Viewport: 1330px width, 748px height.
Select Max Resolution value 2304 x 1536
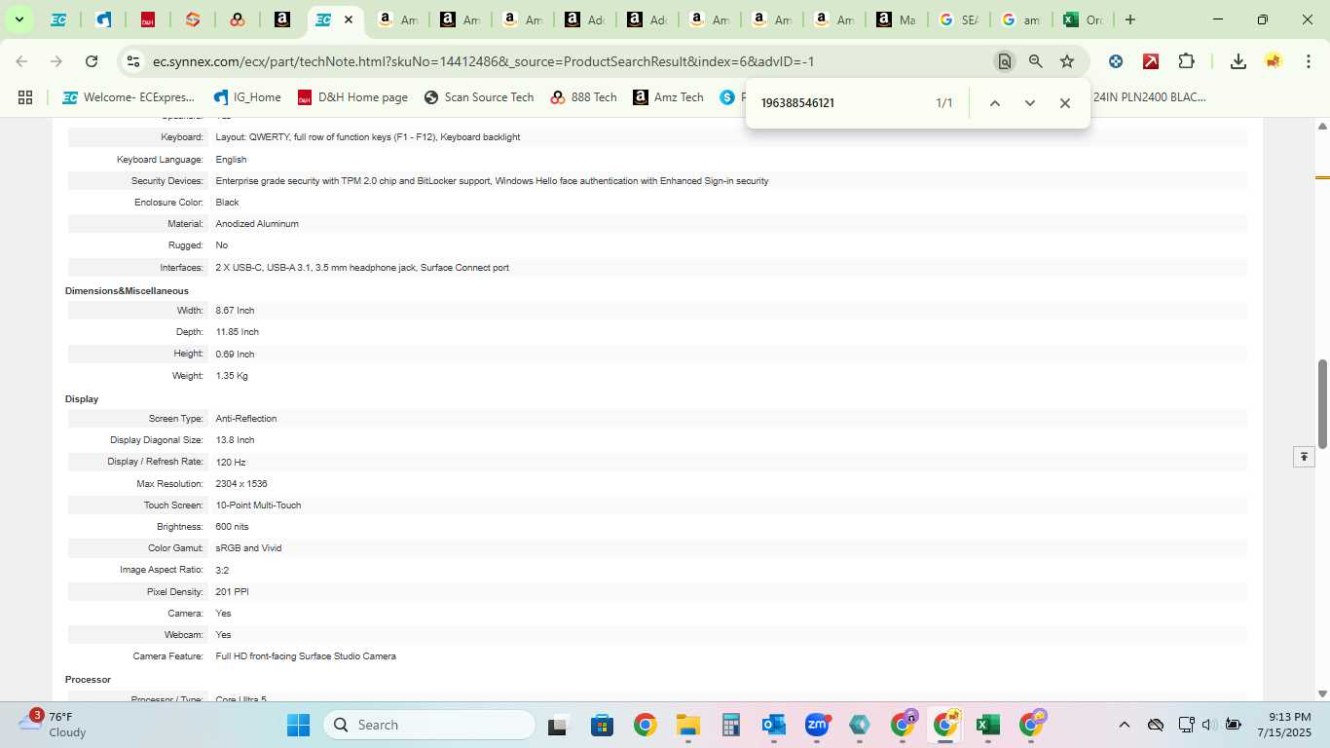pos(241,484)
